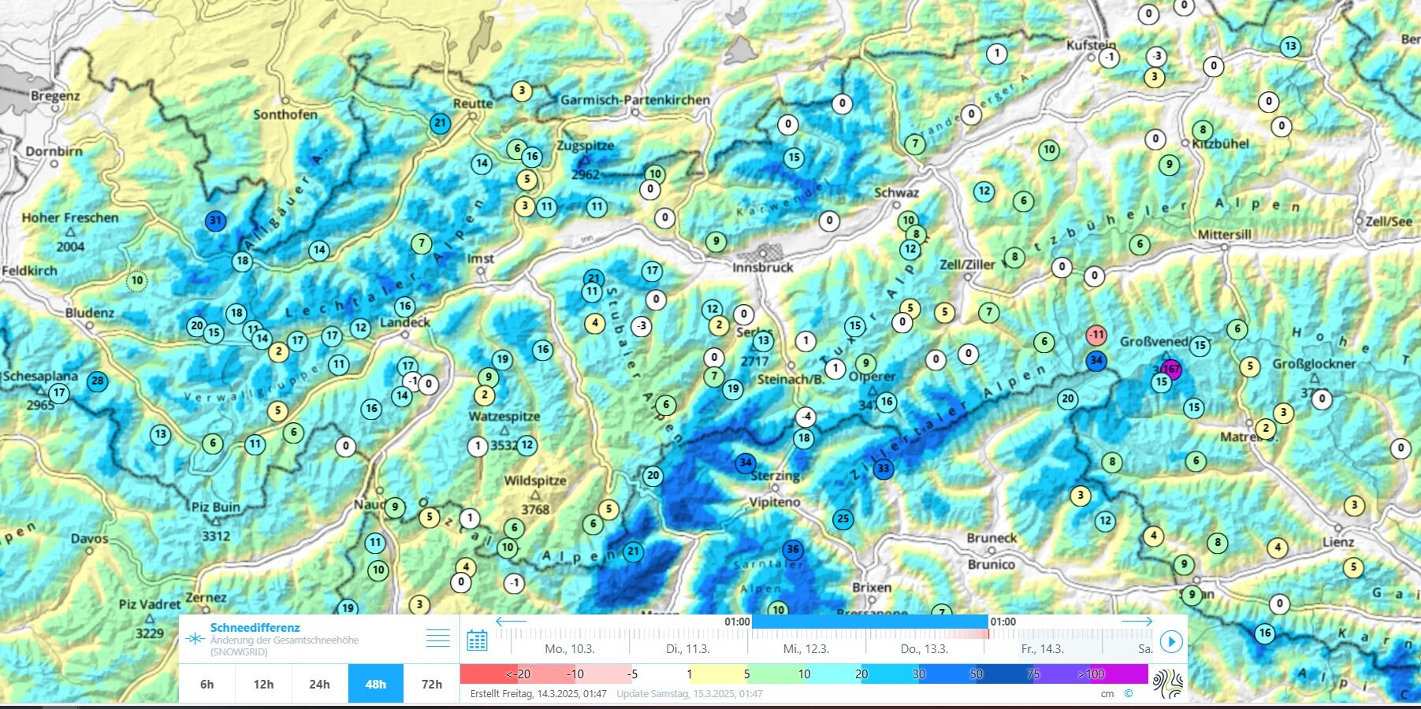
Task: Open the hamburger layer menu
Action: tap(438, 638)
